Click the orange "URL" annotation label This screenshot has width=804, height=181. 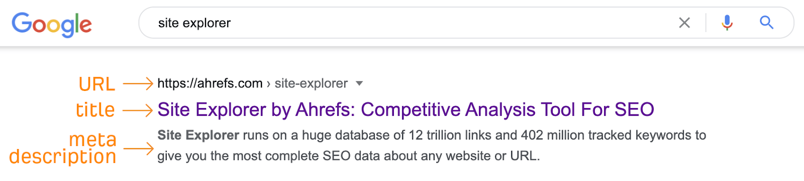97,84
